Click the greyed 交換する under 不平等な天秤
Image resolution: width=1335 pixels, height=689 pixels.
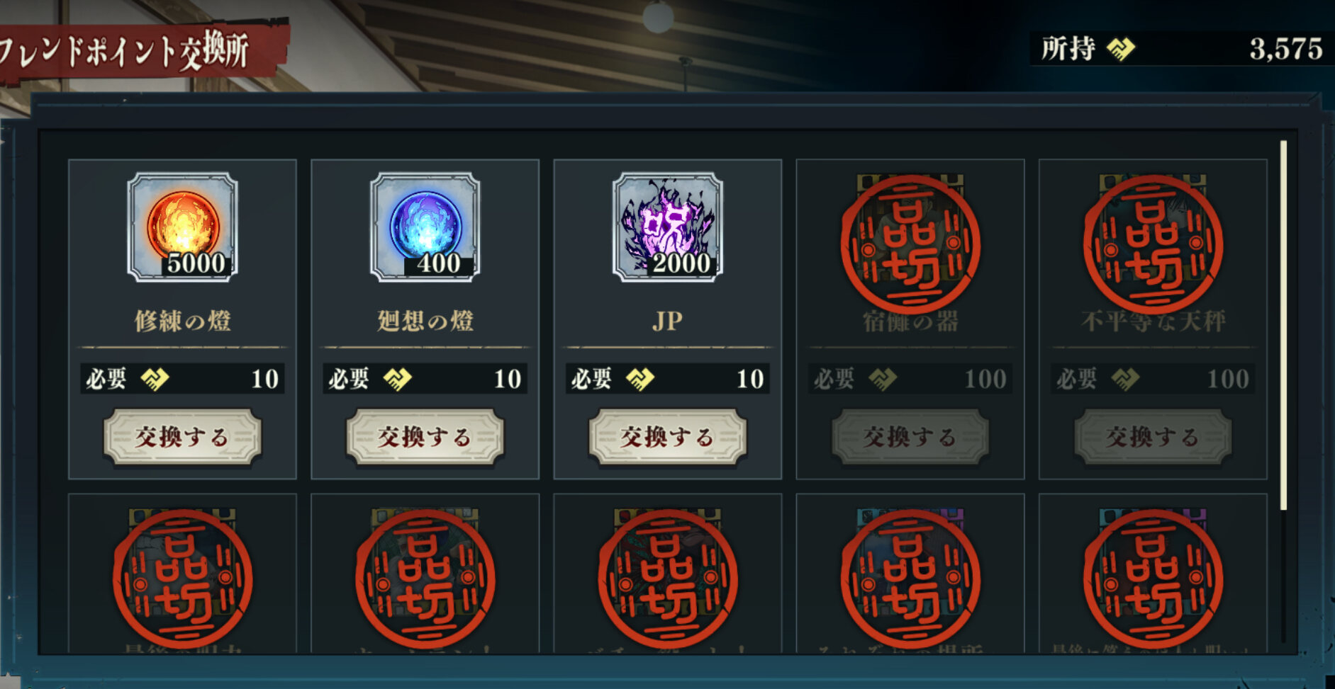[1153, 437]
